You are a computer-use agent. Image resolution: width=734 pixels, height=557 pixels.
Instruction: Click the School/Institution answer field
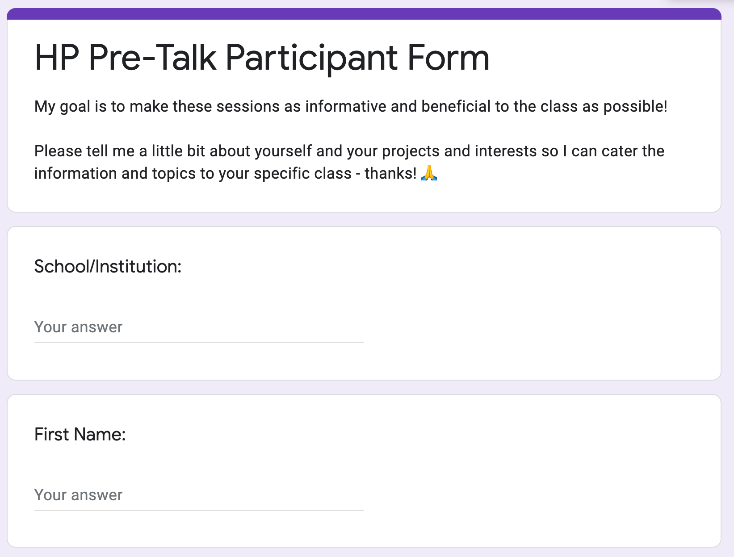[199, 327]
